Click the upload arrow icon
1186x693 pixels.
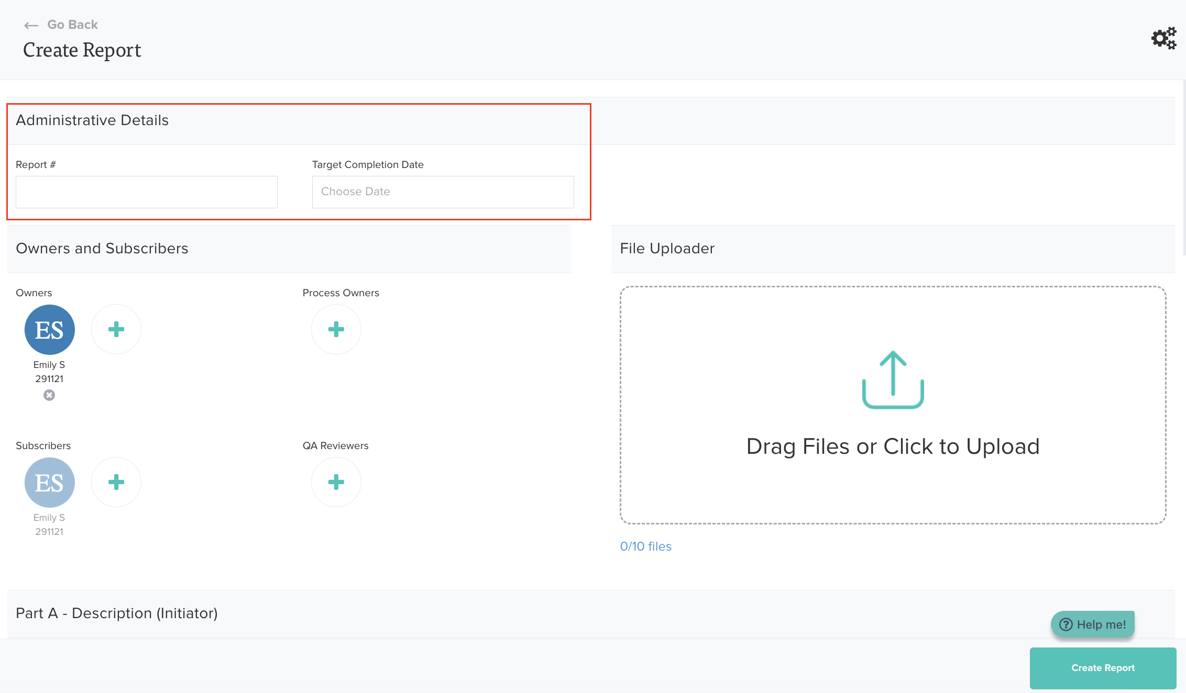(x=893, y=379)
